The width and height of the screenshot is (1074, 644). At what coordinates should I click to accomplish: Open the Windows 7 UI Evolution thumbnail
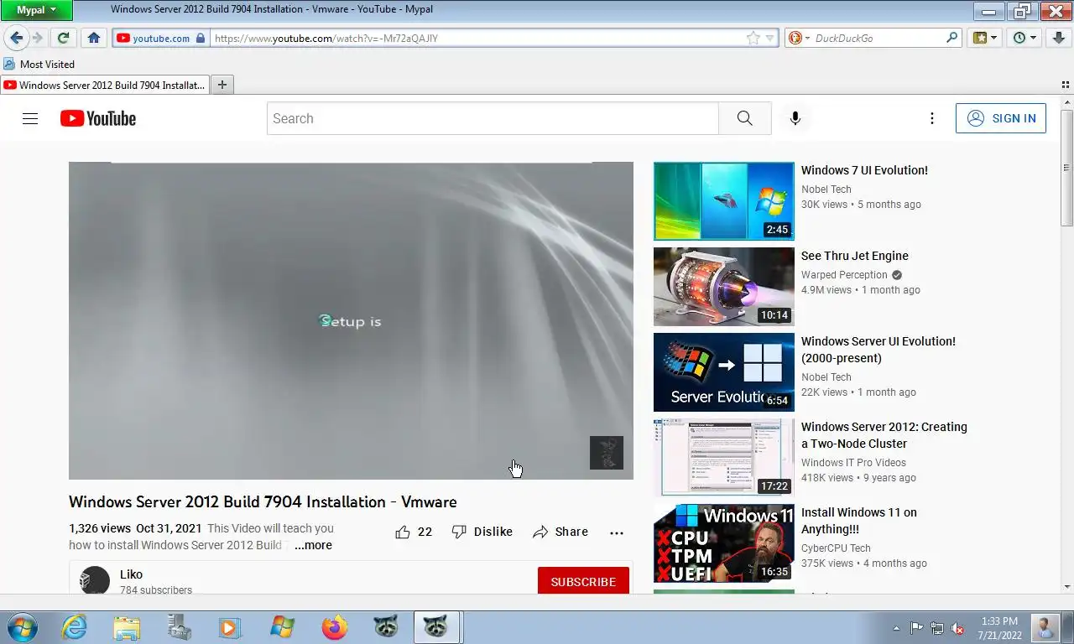point(723,201)
